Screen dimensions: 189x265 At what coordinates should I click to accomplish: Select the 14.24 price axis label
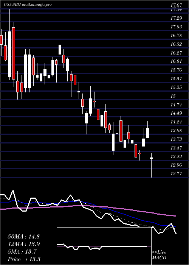[176, 122]
